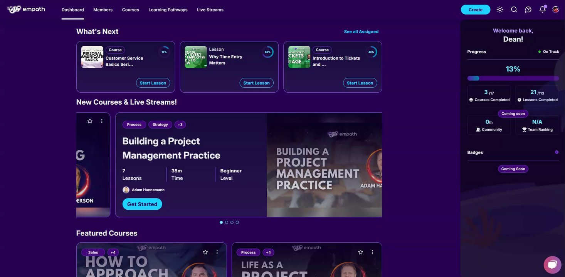Expand +4 tags on Life As A Project card
Image resolution: width=565 pixels, height=277 pixels.
pyautogui.click(x=268, y=252)
